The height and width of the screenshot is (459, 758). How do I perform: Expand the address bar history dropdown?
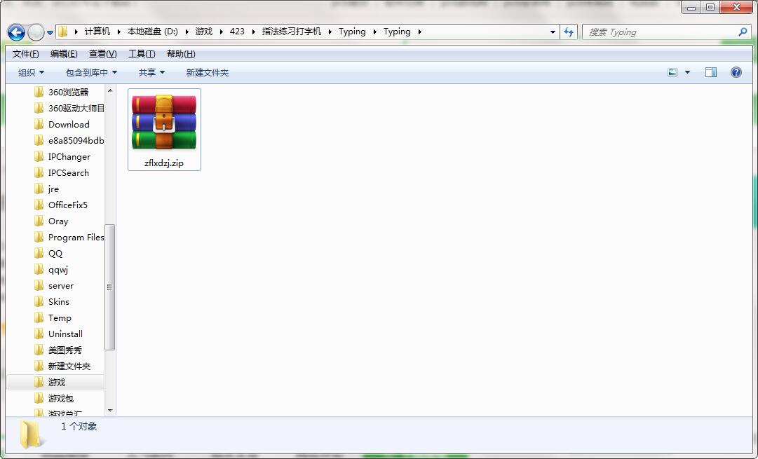(553, 32)
